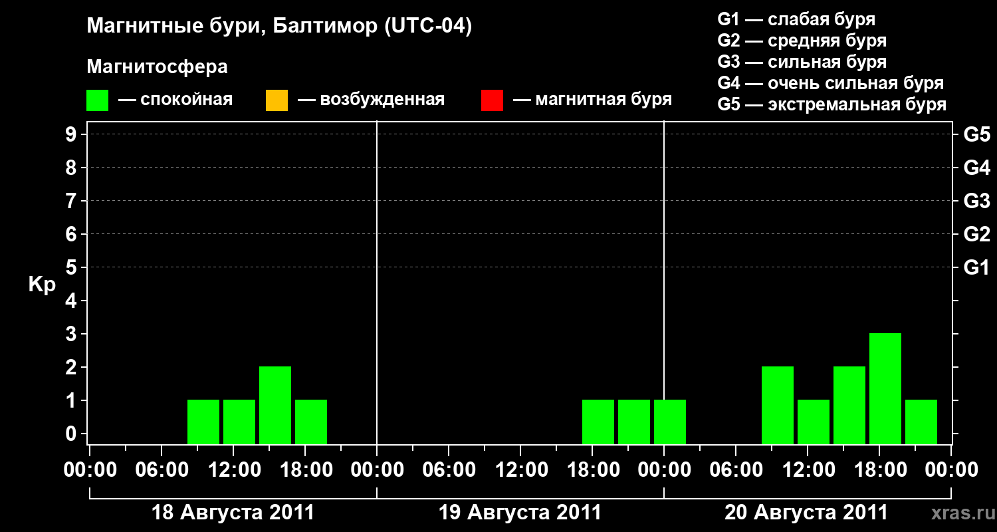This screenshot has height=532, width=997.
Task: Click the 'Kp' axis title
Action: [x=42, y=285]
